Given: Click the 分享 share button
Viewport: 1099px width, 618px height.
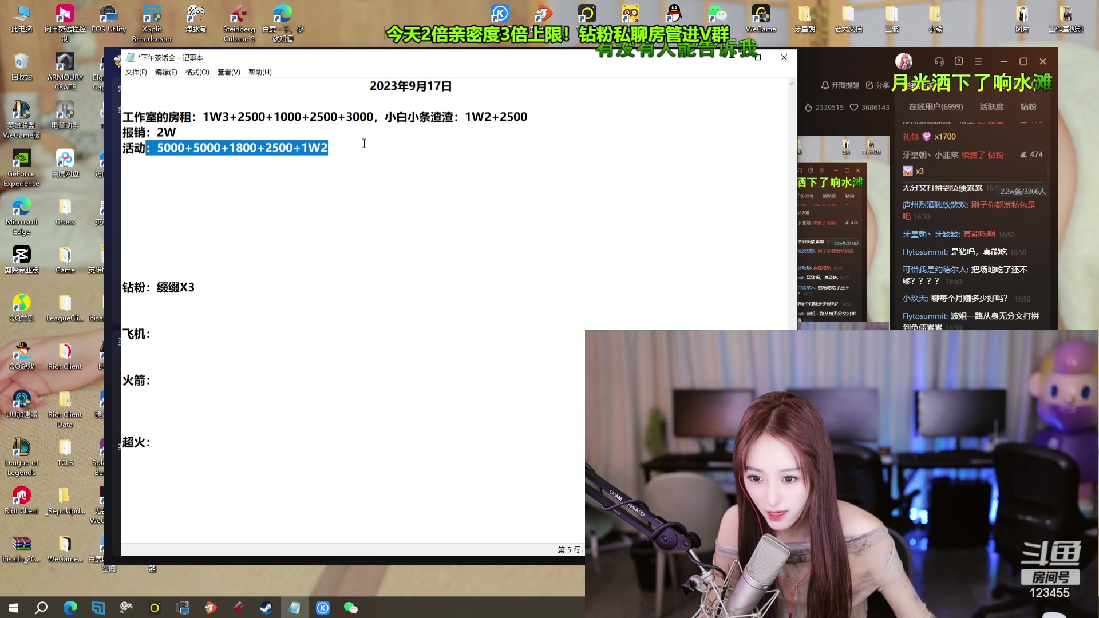Looking at the screenshot, I should [877, 85].
